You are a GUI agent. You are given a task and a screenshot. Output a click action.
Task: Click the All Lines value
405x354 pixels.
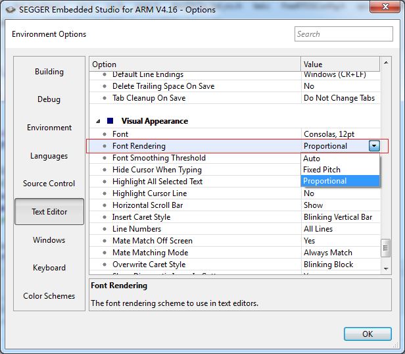[318, 229]
